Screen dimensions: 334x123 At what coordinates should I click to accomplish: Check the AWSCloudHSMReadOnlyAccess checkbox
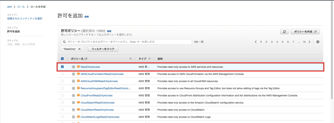click(62, 81)
